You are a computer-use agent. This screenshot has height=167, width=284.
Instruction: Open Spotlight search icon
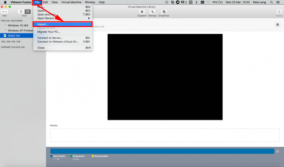click(271, 2)
